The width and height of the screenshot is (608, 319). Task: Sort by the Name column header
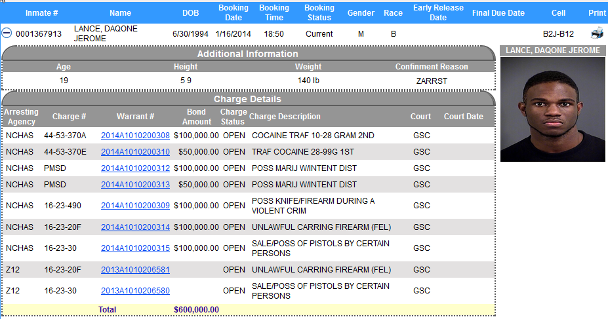click(x=120, y=13)
